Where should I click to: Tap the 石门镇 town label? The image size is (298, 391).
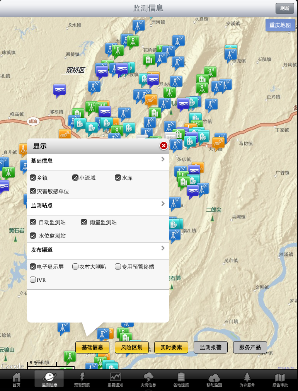(x=231, y=321)
